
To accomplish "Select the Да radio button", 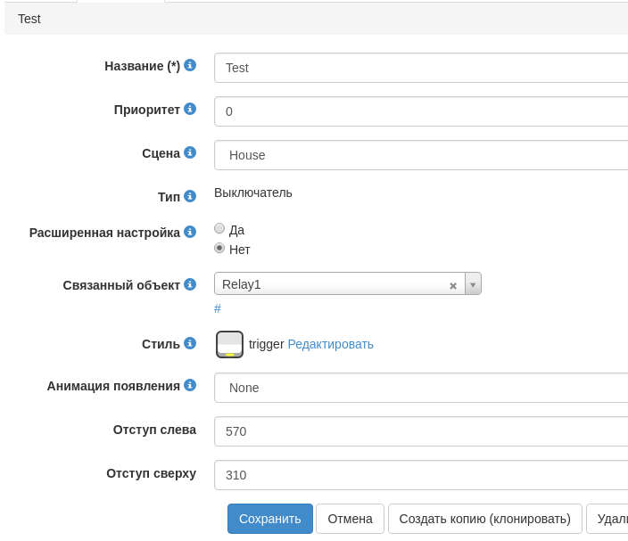I will point(219,229).
